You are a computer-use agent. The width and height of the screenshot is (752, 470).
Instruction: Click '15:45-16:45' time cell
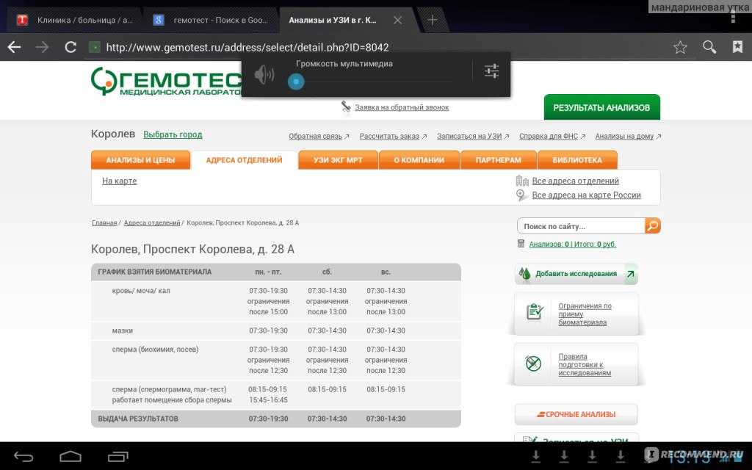[268, 400]
